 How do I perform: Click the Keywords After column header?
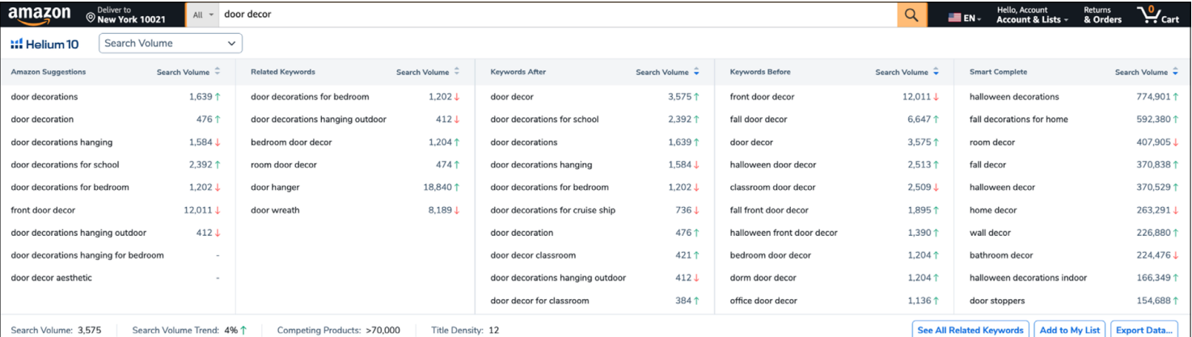click(518, 72)
